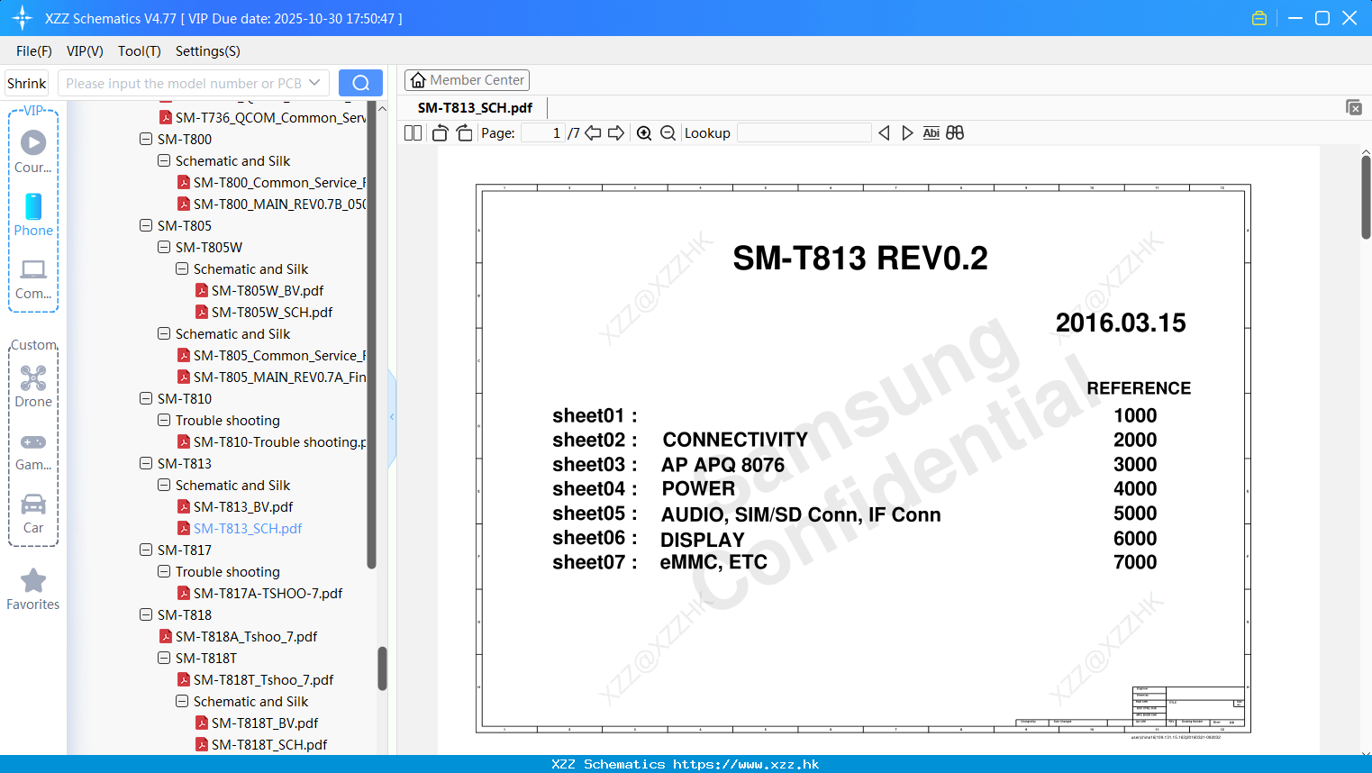This screenshot has height=773, width=1372.
Task: Collapse the SM-T813 tree node
Action: [145, 463]
